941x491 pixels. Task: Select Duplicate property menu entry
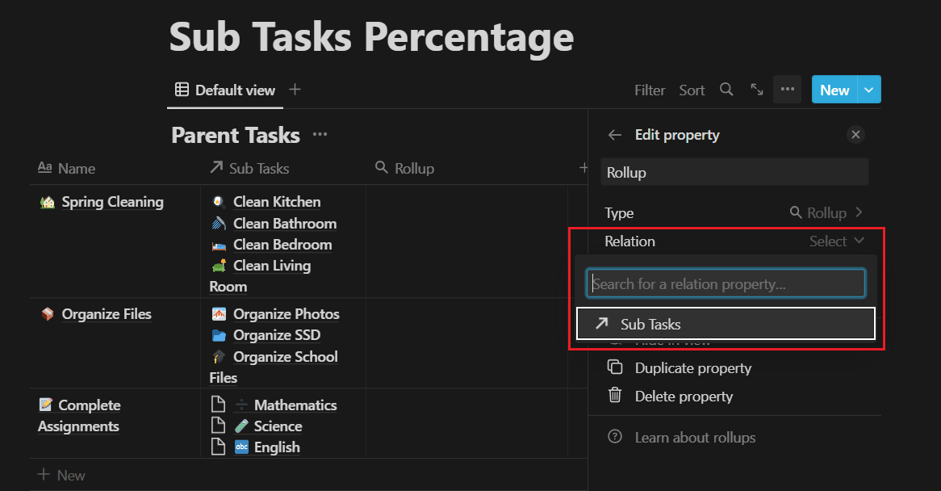coord(693,368)
